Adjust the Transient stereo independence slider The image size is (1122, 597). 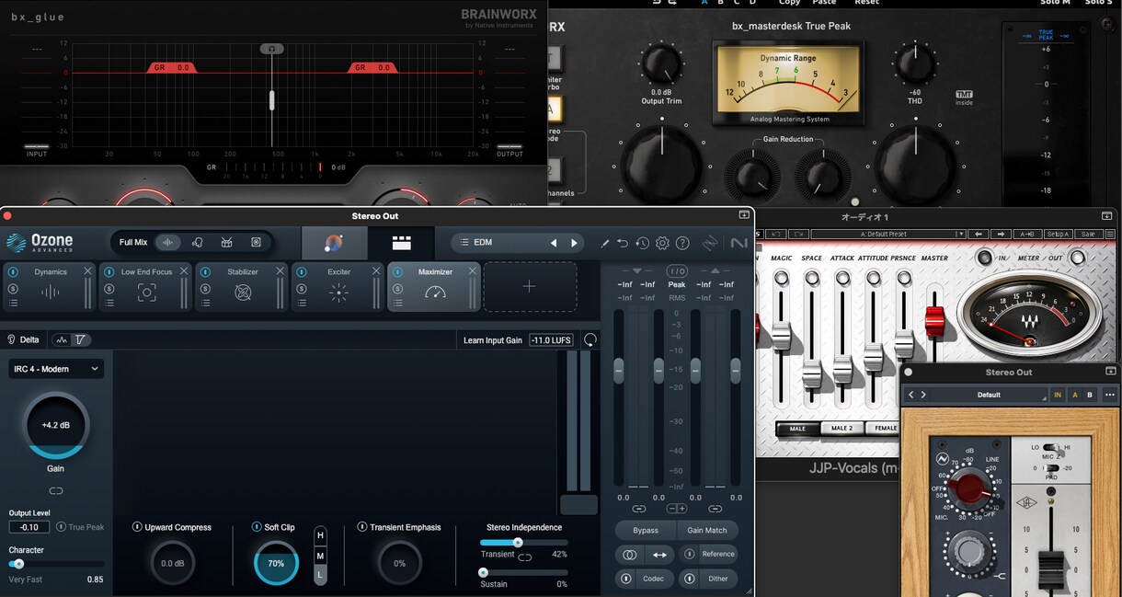click(x=518, y=543)
